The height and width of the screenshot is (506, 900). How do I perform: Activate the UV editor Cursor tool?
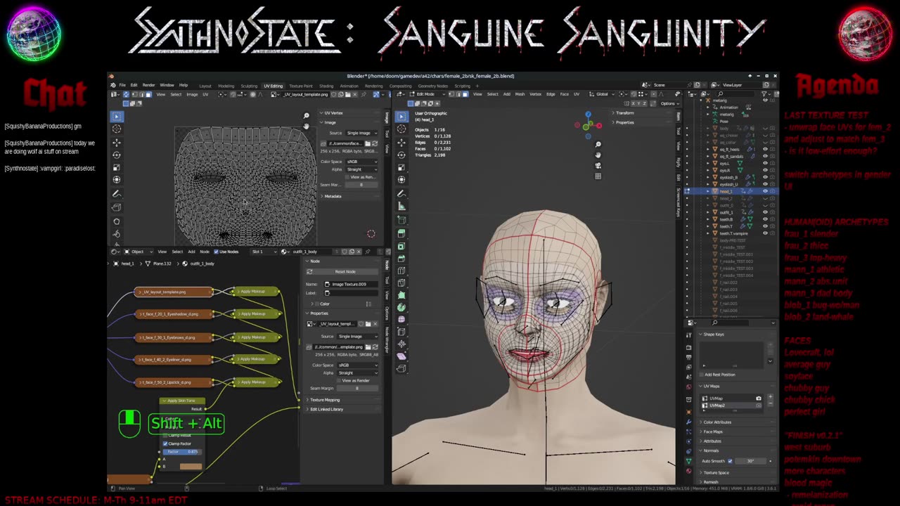tap(117, 129)
